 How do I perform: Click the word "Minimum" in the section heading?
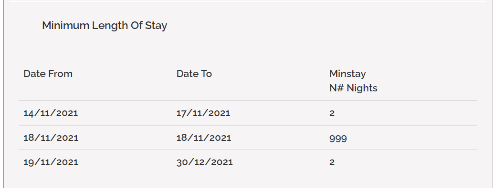pyautogui.click(x=65, y=26)
